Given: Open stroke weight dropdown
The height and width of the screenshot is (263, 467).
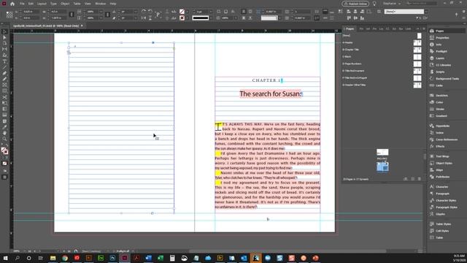Looking at the screenshot, I should point(211,12).
